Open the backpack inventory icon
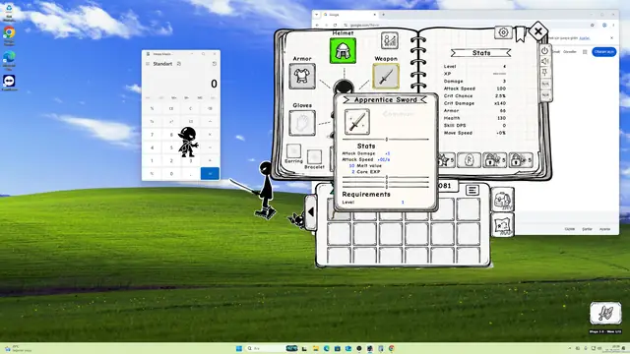 [502, 200]
